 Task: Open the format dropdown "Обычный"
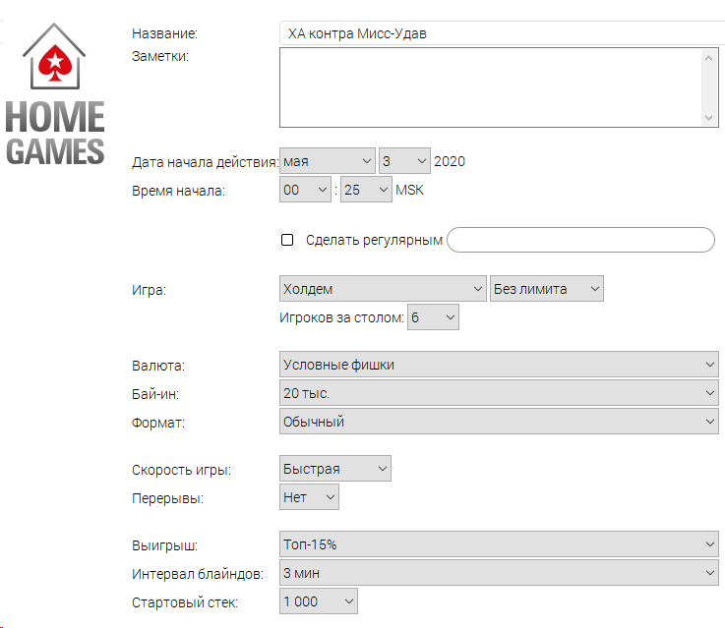coord(499,422)
